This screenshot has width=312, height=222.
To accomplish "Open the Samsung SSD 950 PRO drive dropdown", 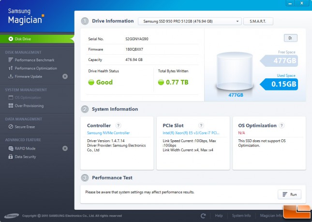I will [x=190, y=21].
